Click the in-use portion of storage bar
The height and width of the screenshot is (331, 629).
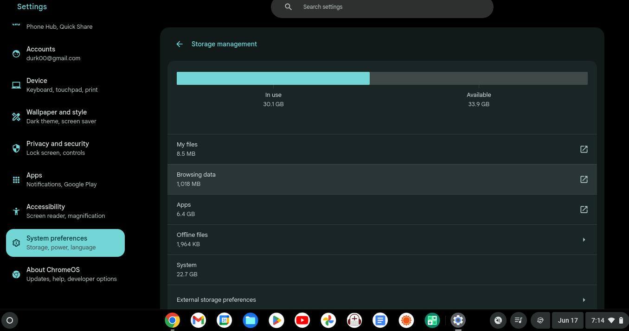(273, 78)
